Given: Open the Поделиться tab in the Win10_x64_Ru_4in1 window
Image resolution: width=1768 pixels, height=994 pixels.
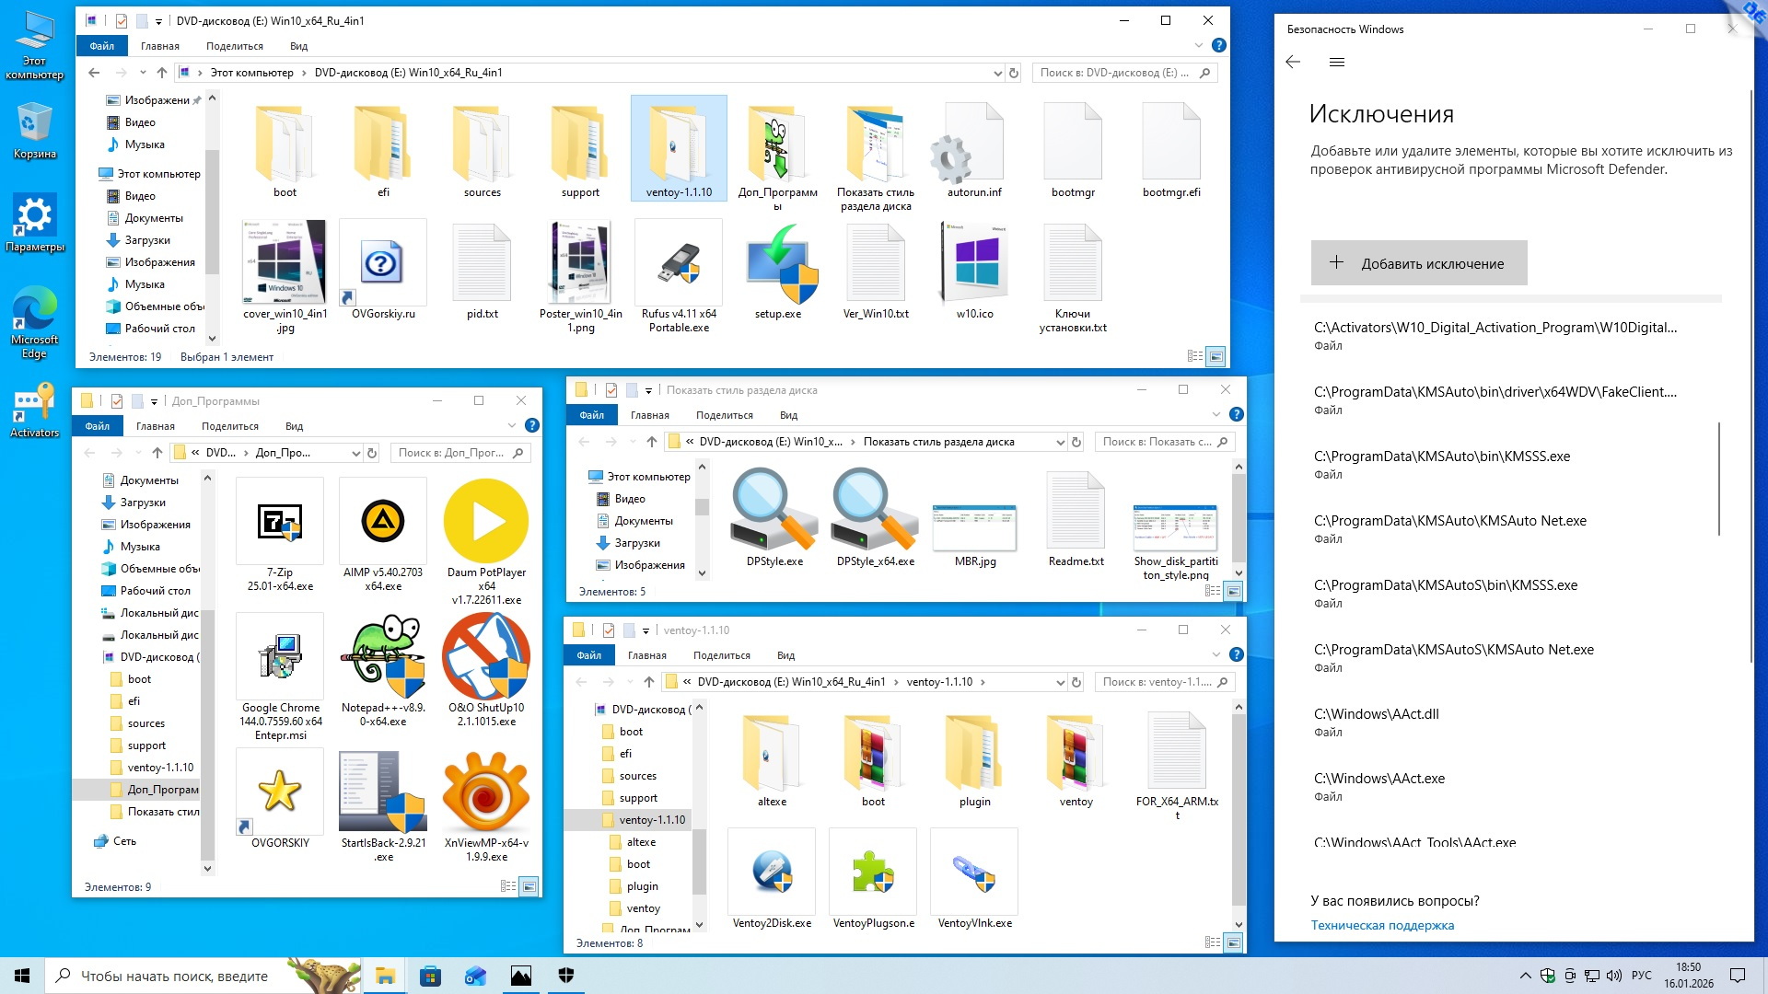Looking at the screenshot, I should [234, 46].
